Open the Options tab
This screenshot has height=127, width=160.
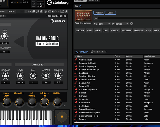pos(11,11)
